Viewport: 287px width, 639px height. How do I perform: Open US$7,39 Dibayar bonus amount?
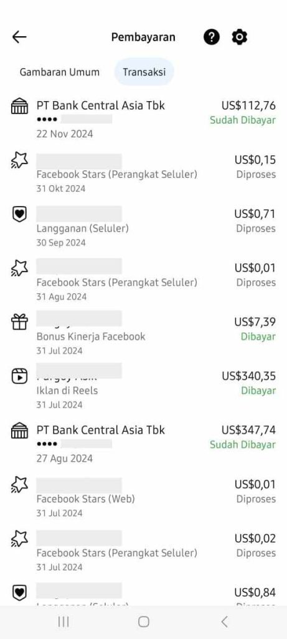(x=255, y=322)
